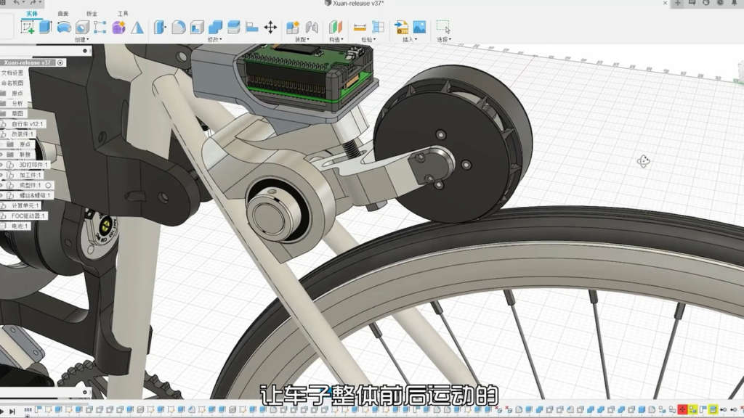Select the Press Pull tool
The image size is (744, 418).
(160, 27)
